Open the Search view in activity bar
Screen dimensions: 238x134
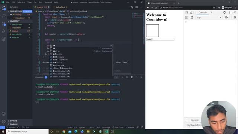click(4, 16)
